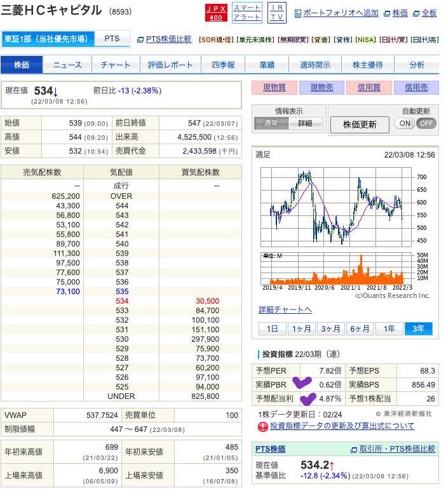446x493 pixels.
Task: Click the 成行 row in the order board
Action: pyautogui.click(x=121, y=186)
